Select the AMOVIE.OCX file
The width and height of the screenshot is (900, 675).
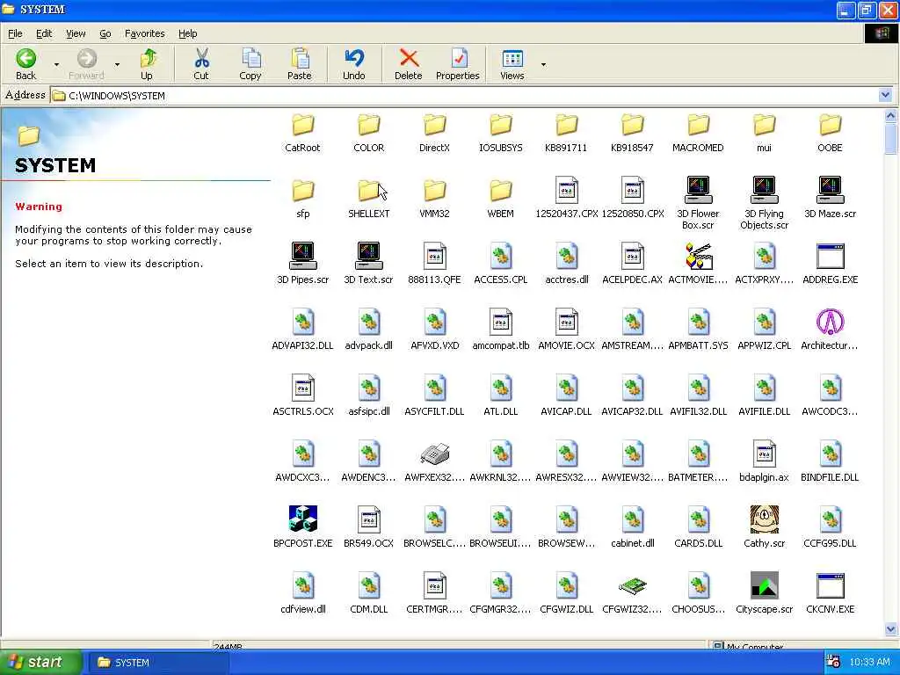567,330
